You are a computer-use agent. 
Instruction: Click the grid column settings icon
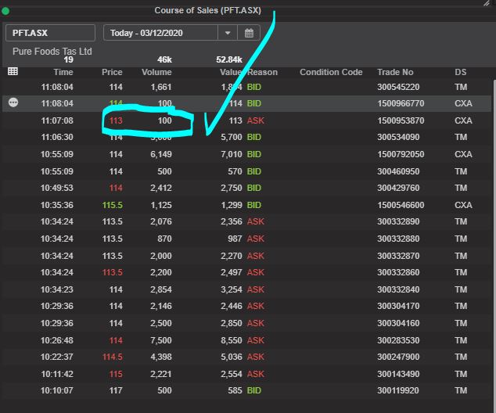click(13, 71)
